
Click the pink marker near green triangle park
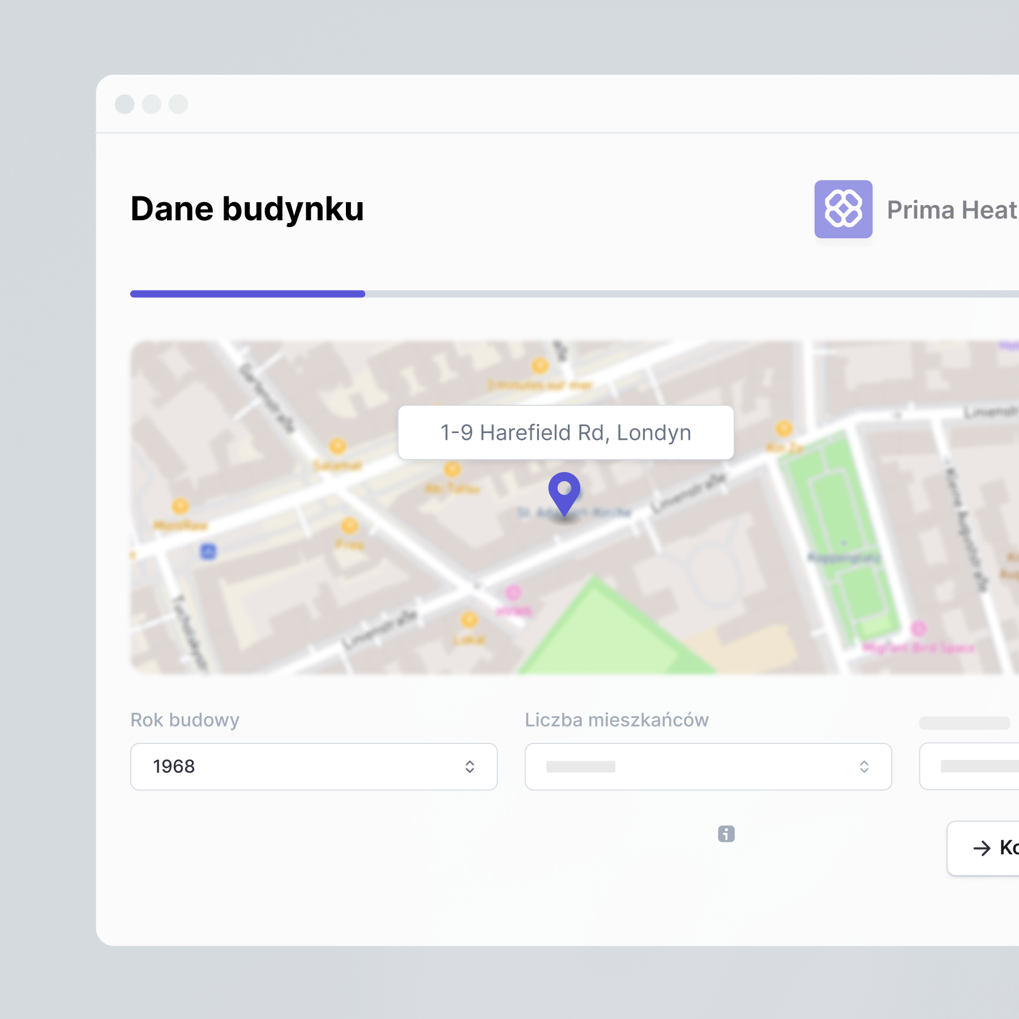click(513, 593)
